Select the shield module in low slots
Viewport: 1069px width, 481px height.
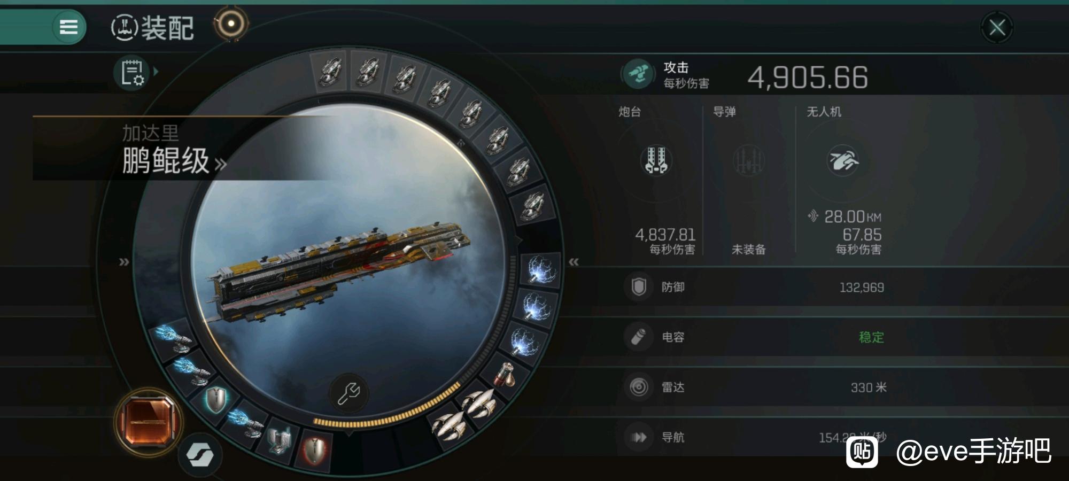215,400
